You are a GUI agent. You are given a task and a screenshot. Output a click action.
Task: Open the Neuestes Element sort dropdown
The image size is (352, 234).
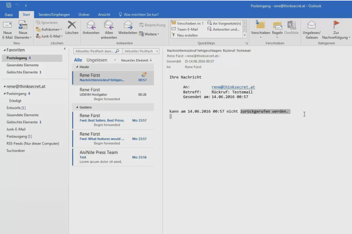pyautogui.click(x=134, y=60)
